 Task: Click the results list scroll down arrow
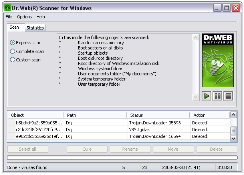pos(234,138)
